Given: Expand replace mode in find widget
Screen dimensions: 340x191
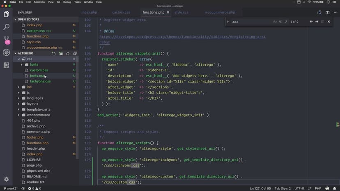Looking at the screenshot, I should click(x=228, y=22).
